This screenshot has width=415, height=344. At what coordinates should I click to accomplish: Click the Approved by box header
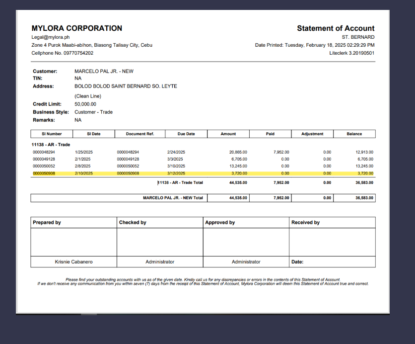(220, 223)
